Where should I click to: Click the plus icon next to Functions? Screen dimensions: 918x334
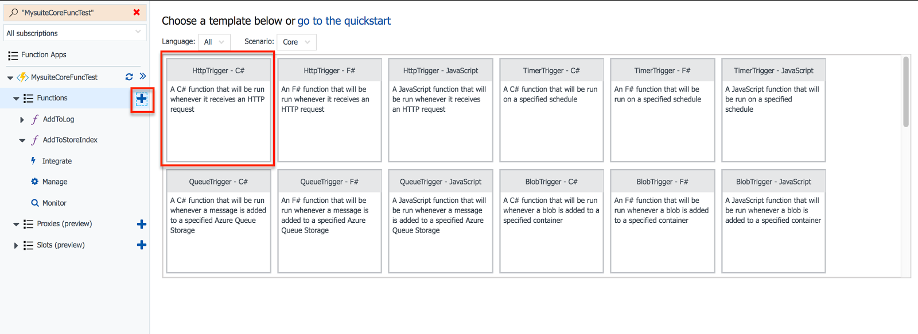pyautogui.click(x=142, y=99)
